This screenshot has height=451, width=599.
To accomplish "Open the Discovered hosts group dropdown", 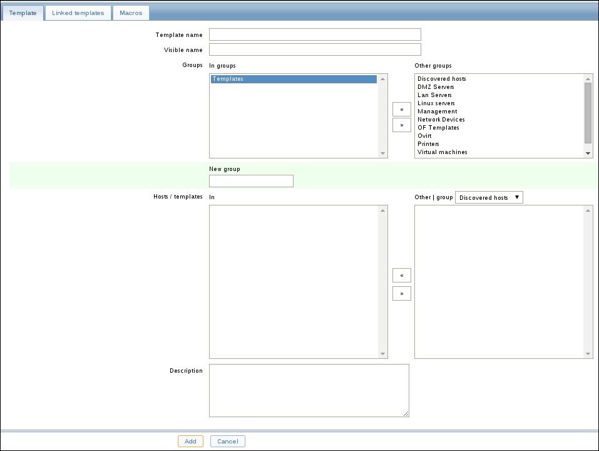I will (489, 197).
